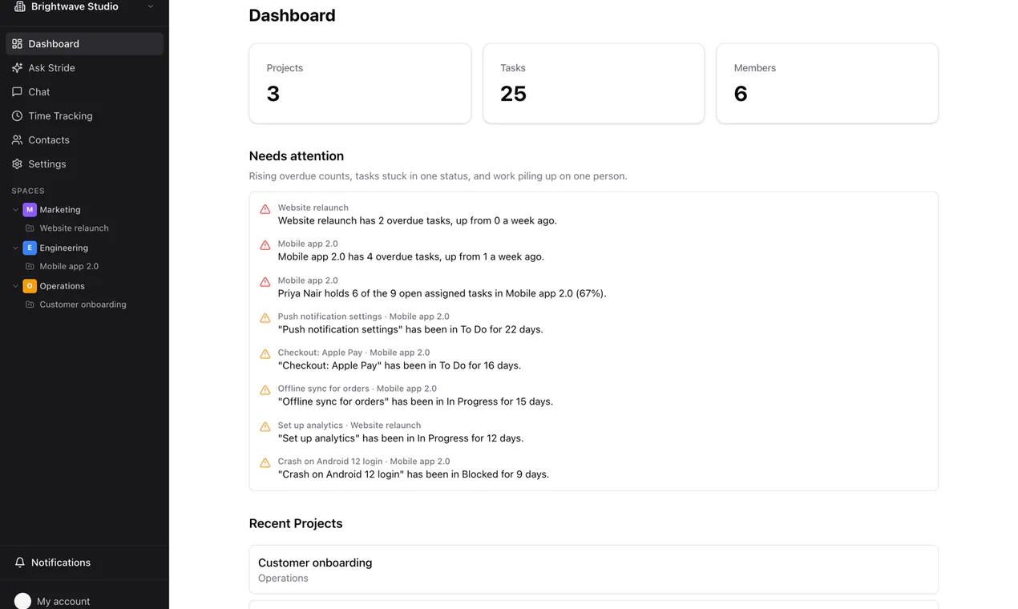The width and height of the screenshot is (1018, 609).
Task: Click the Tasks count card
Action: tap(593, 83)
